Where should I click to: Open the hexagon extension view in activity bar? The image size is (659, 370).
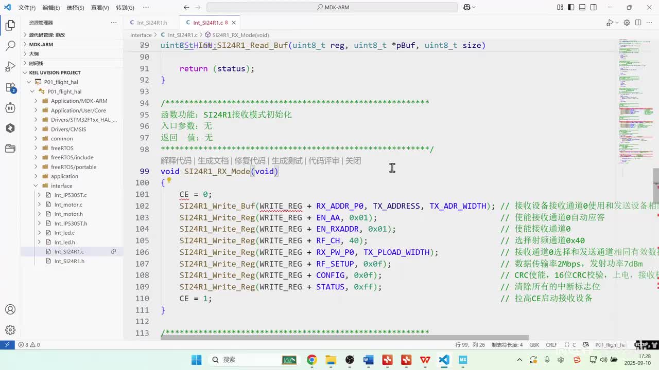(x=10, y=128)
